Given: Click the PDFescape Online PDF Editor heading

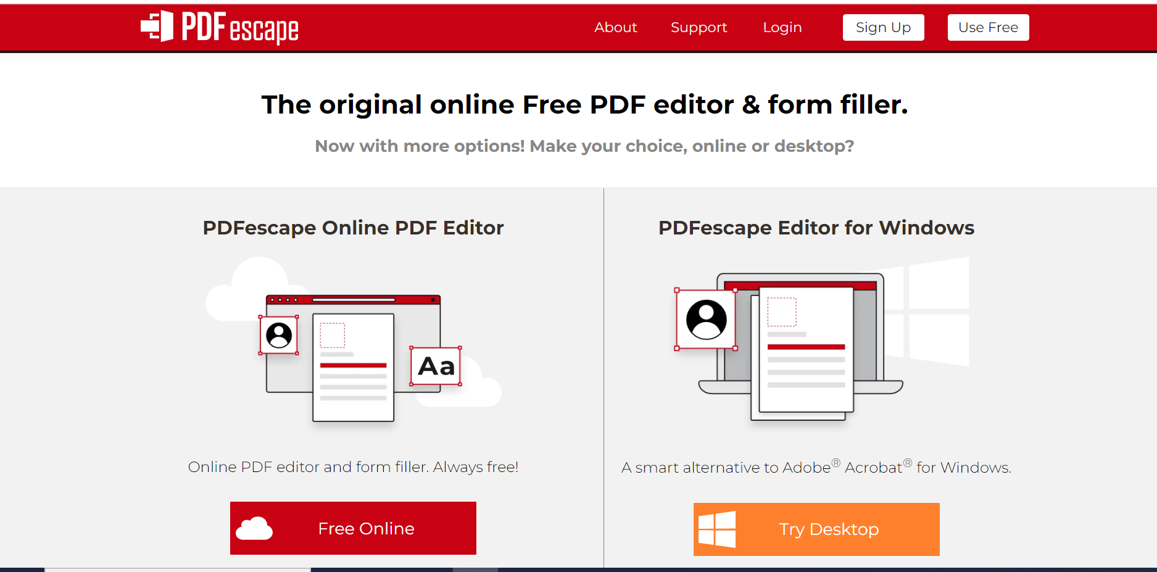Looking at the screenshot, I should (x=353, y=228).
